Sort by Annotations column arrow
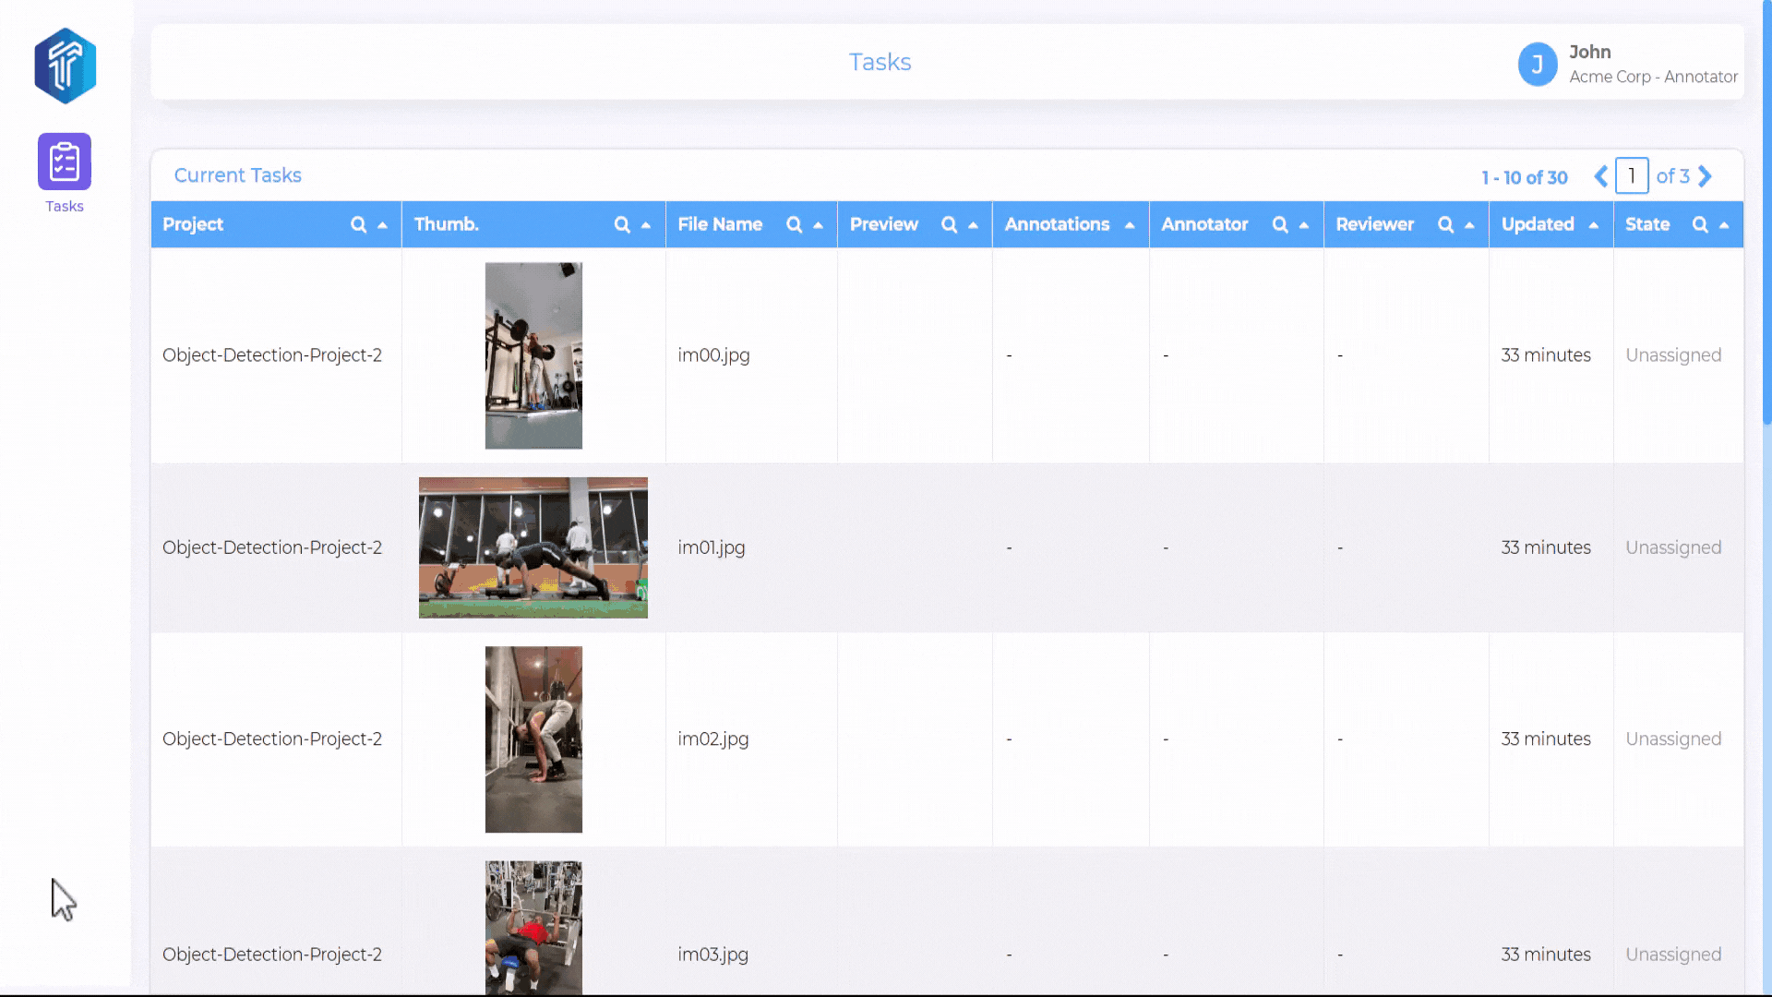1772x997 pixels. point(1130,225)
